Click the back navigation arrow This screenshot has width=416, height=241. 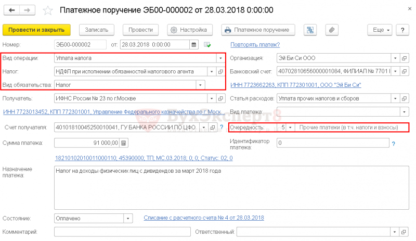pyautogui.click(x=11, y=10)
